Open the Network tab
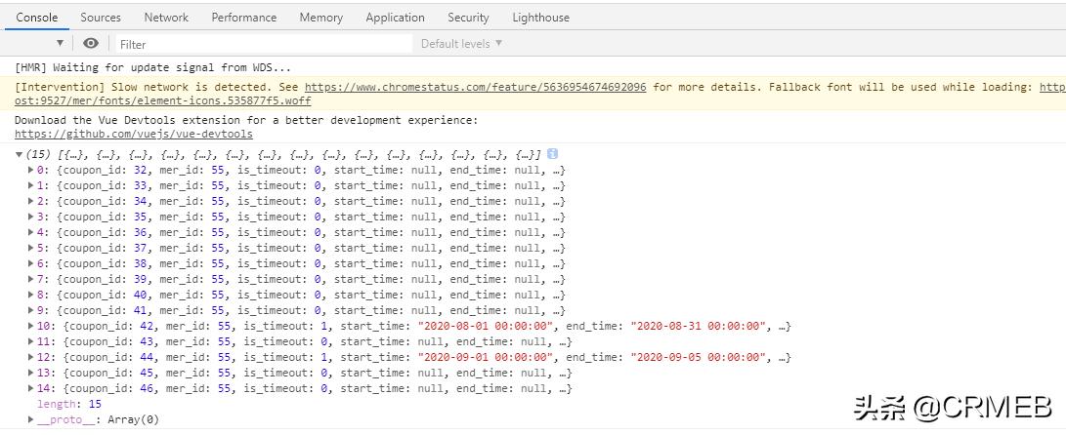Viewport: 1066px width, 435px height. (x=166, y=18)
